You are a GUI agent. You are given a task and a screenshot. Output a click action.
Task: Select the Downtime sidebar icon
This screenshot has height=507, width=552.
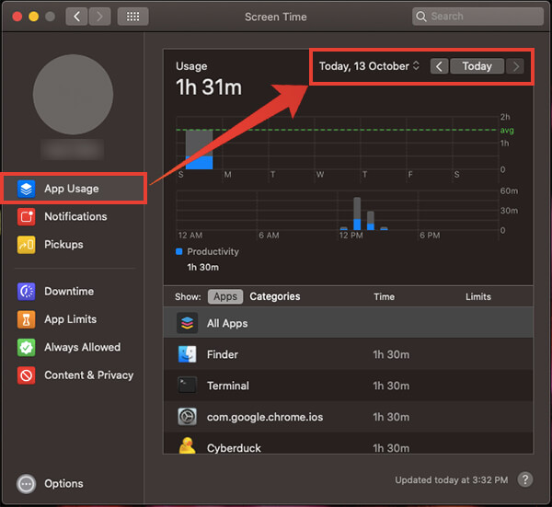[x=26, y=292]
